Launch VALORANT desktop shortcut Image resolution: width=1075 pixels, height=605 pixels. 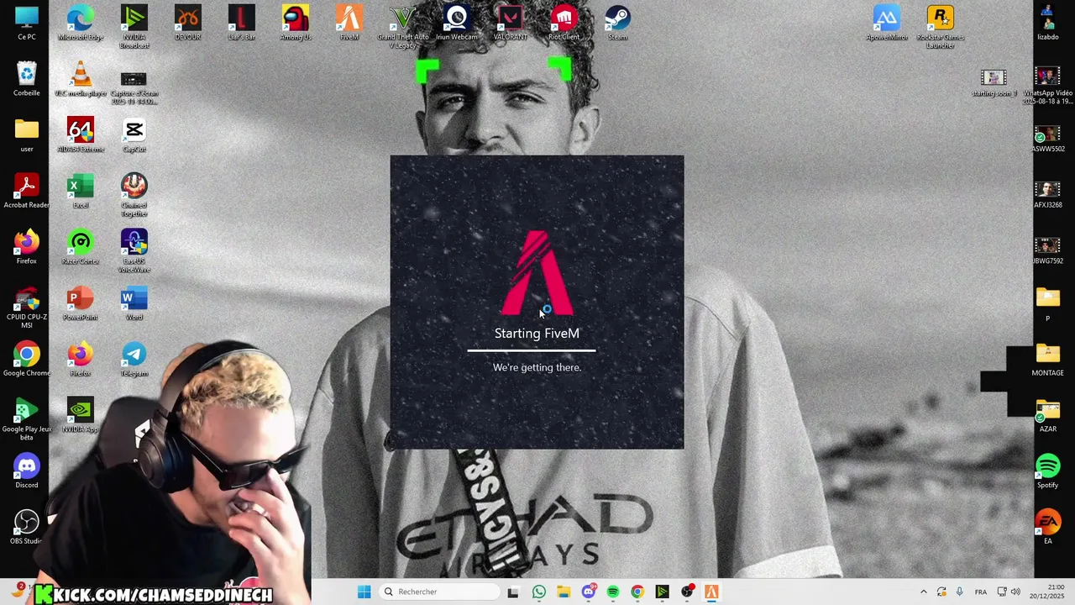511,23
